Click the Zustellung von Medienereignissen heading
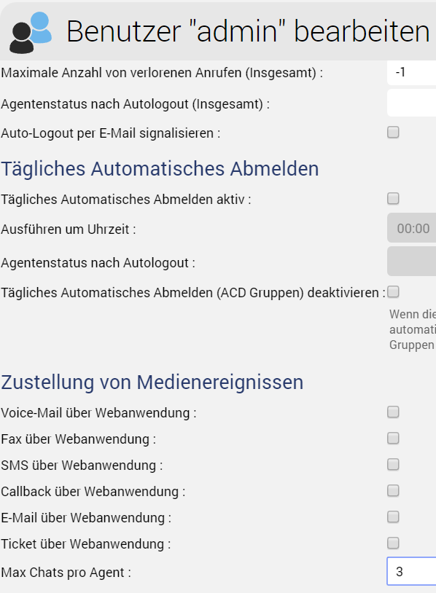This screenshot has height=593, width=436. [x=152, y=382]
